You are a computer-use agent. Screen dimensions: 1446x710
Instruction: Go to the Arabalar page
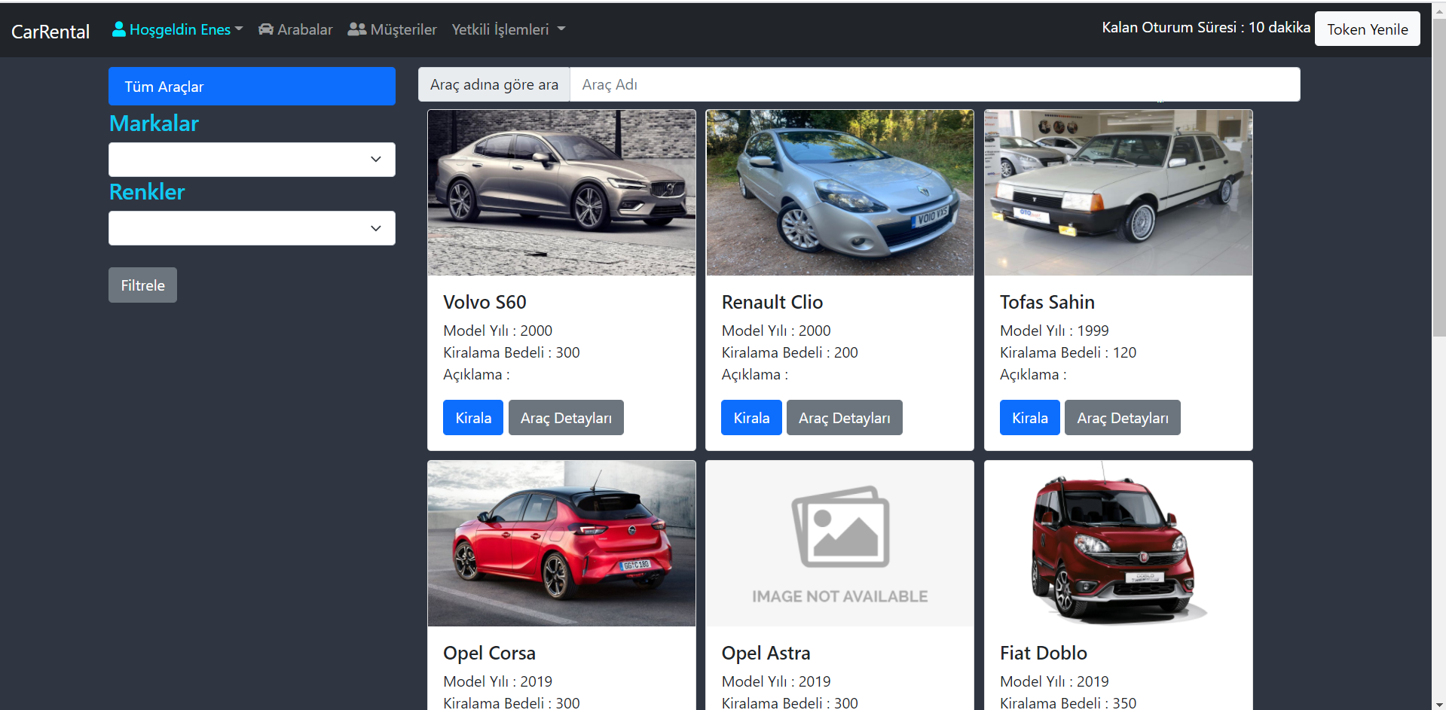click(x=295, y=29)
